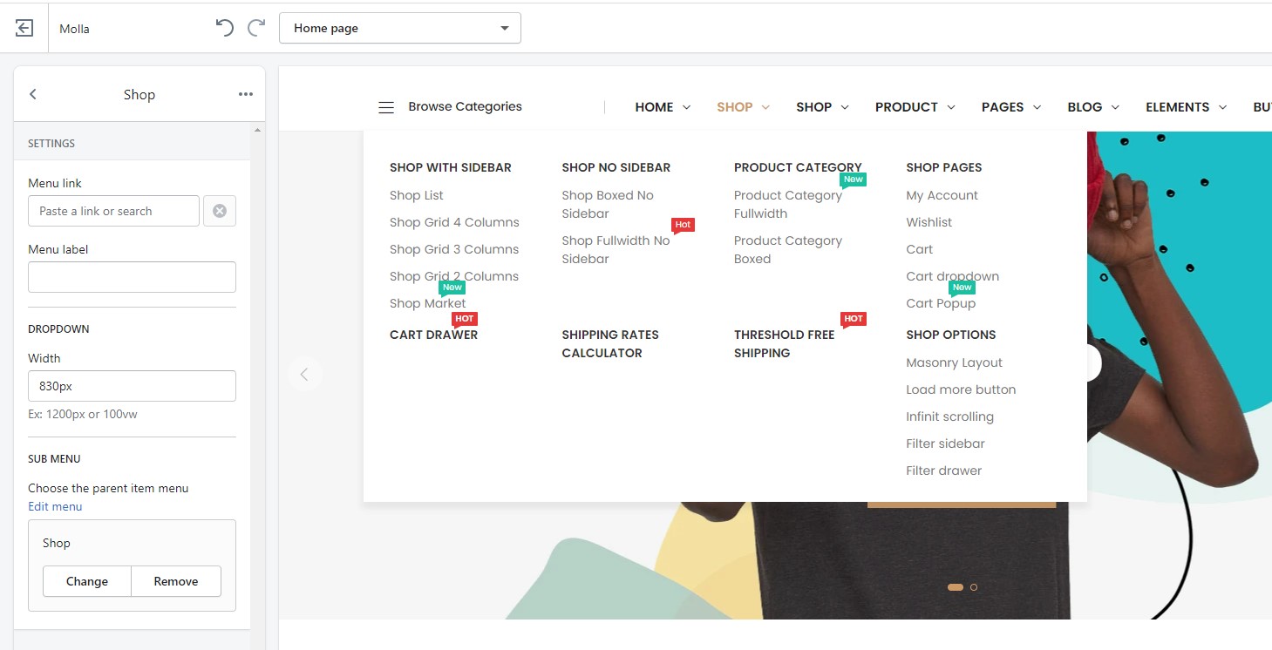Click the Menu link input field
The image size is (1272, 650).
113,211
